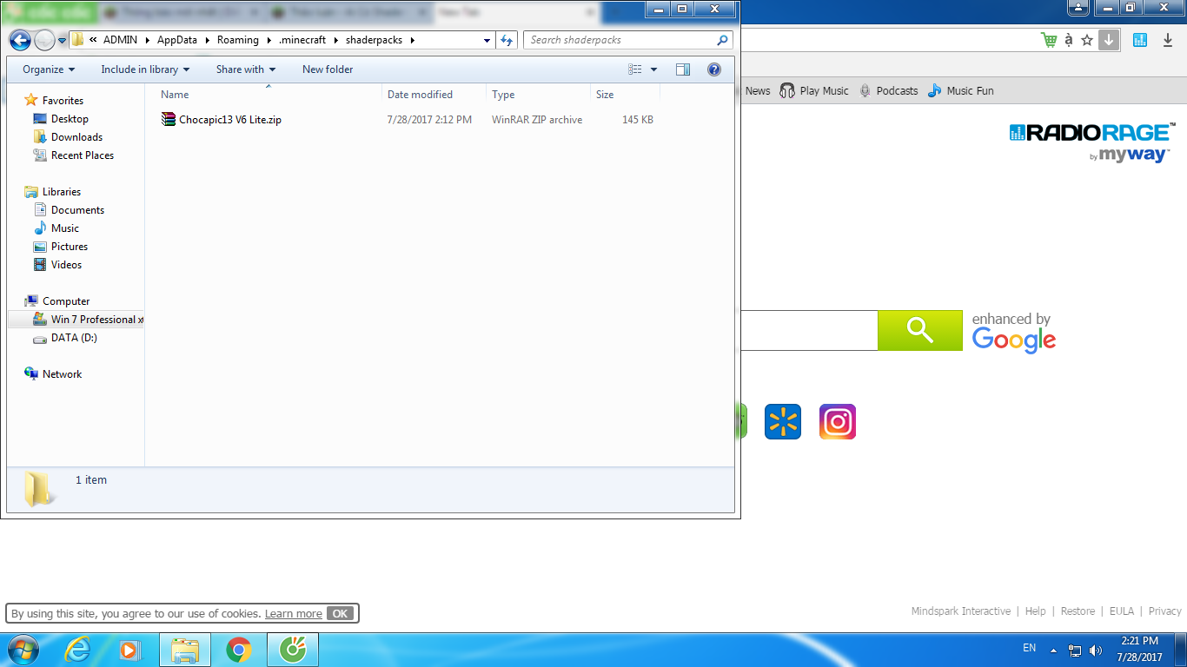Click shaderpacks in the address path
The height and width of the screenshot is (667, 1187).
pyautogui.click(x=375, y=40)
